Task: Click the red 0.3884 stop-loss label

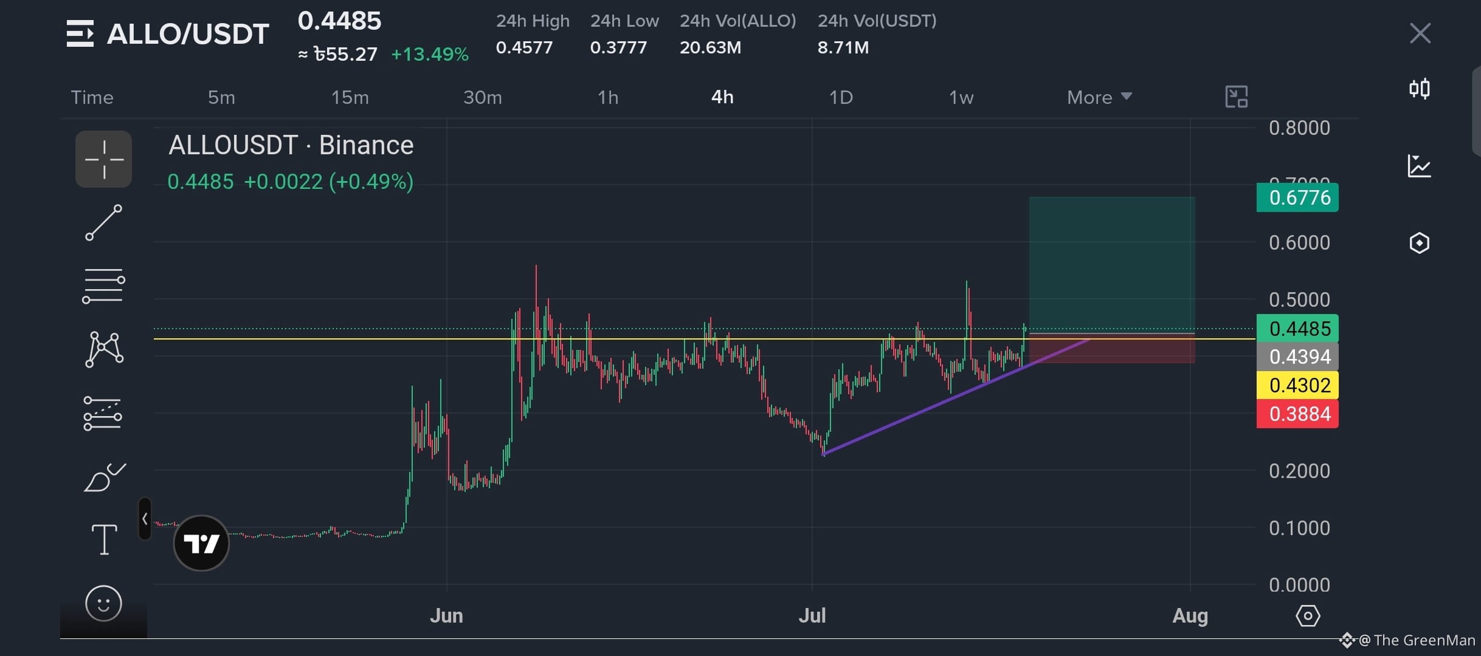Action: coord(1297,414)
